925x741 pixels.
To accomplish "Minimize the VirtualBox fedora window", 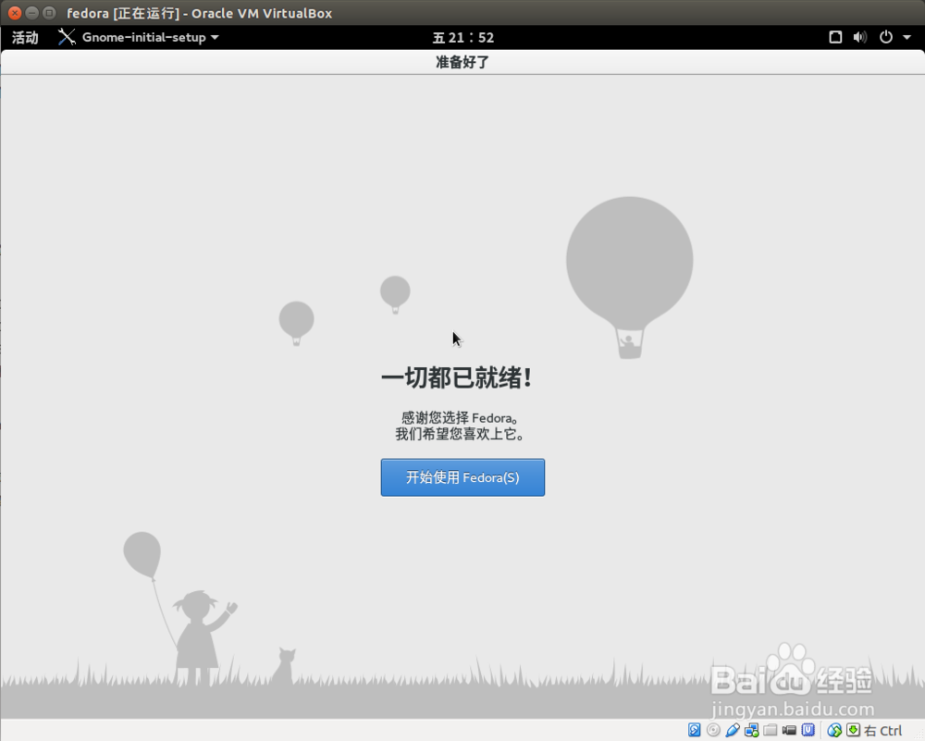I will click(31, 12).
